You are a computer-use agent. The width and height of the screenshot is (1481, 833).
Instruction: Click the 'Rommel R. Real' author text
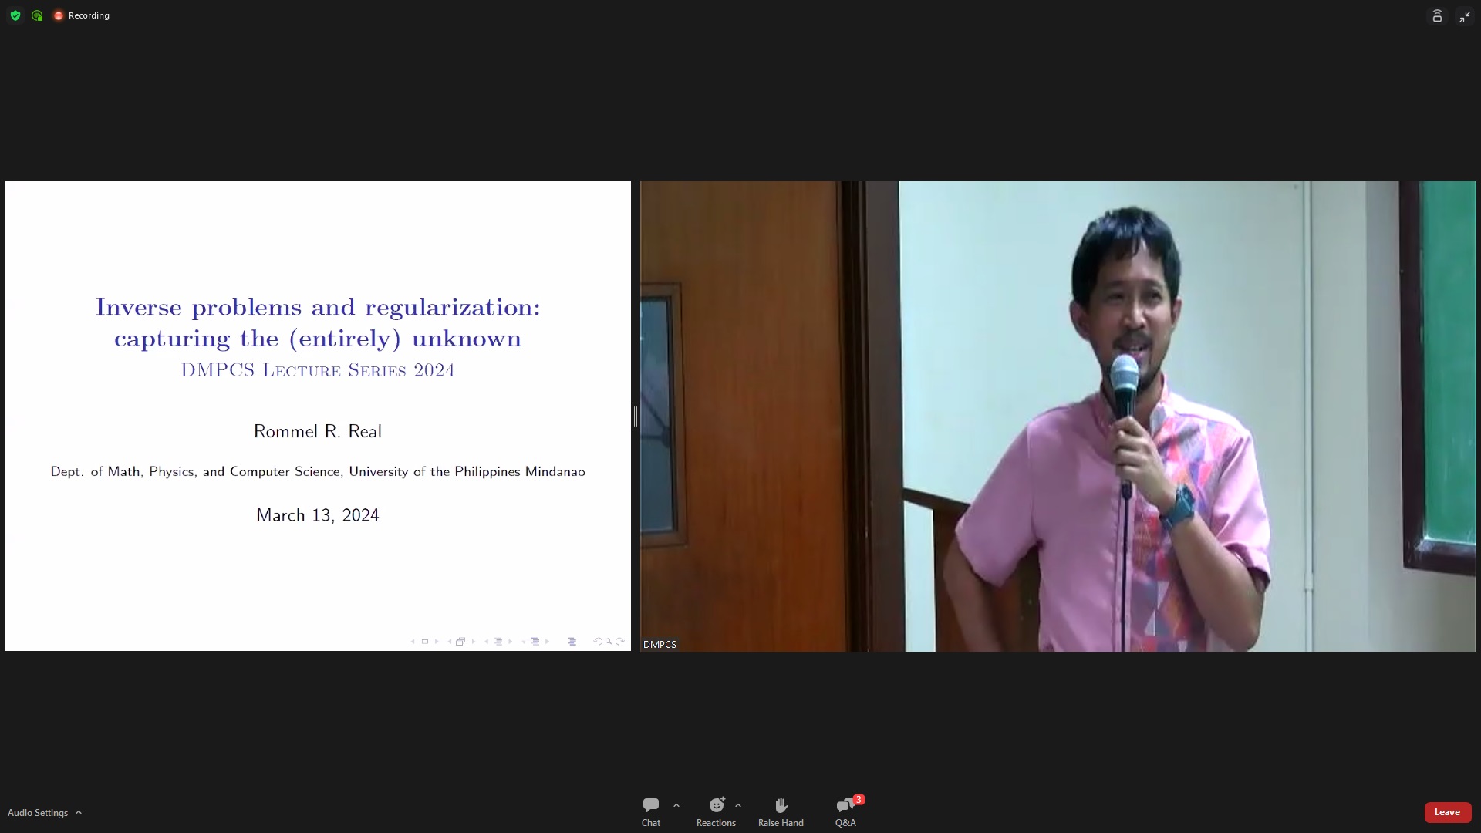click(x=318, y=431)
